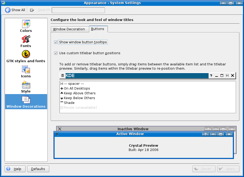Screen dimensions: 244x177
Task: Select the Shade item in list
Action: click(69, 103)
